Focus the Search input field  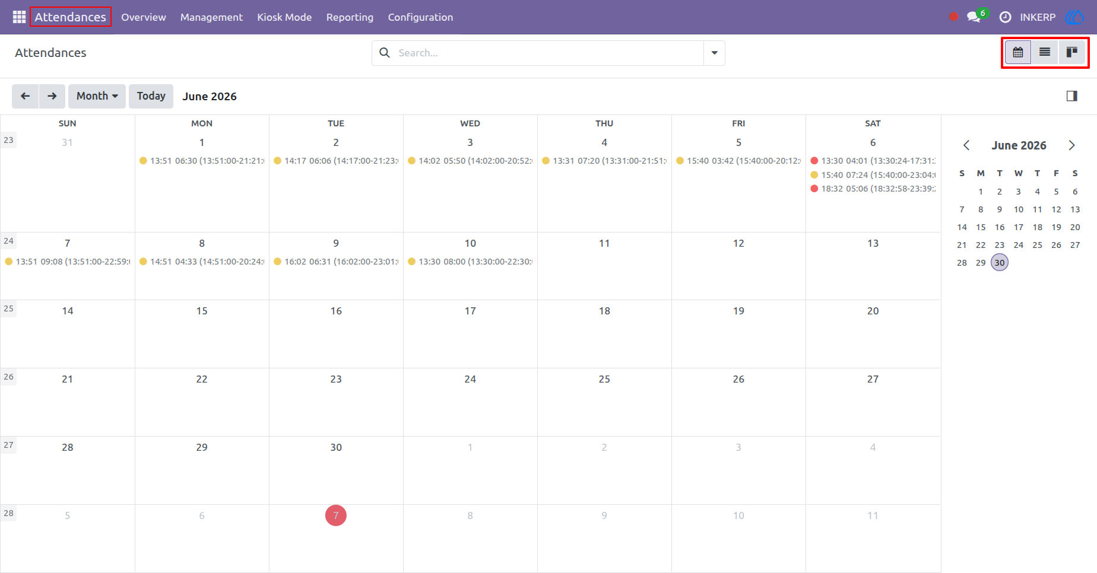549,53
